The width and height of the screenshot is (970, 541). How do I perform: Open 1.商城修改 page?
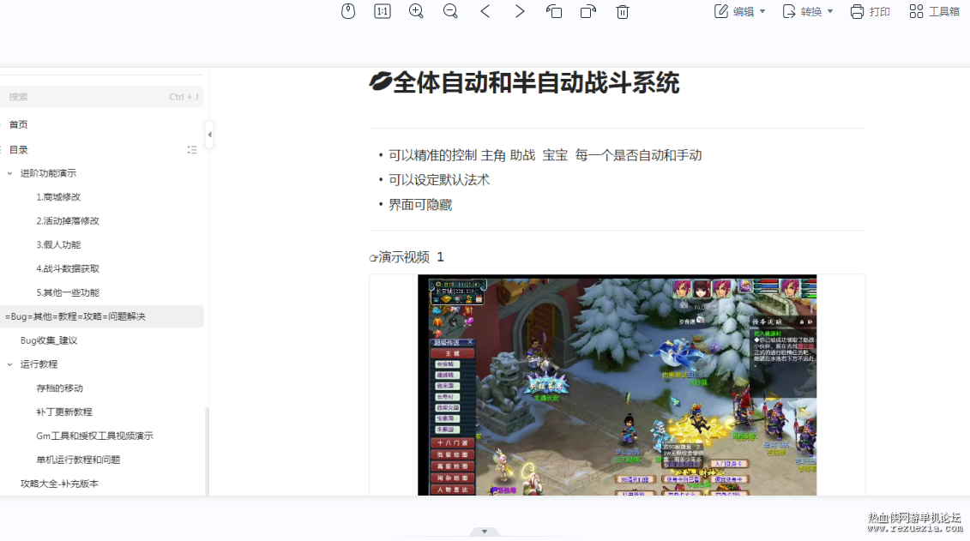coord(58,196)
